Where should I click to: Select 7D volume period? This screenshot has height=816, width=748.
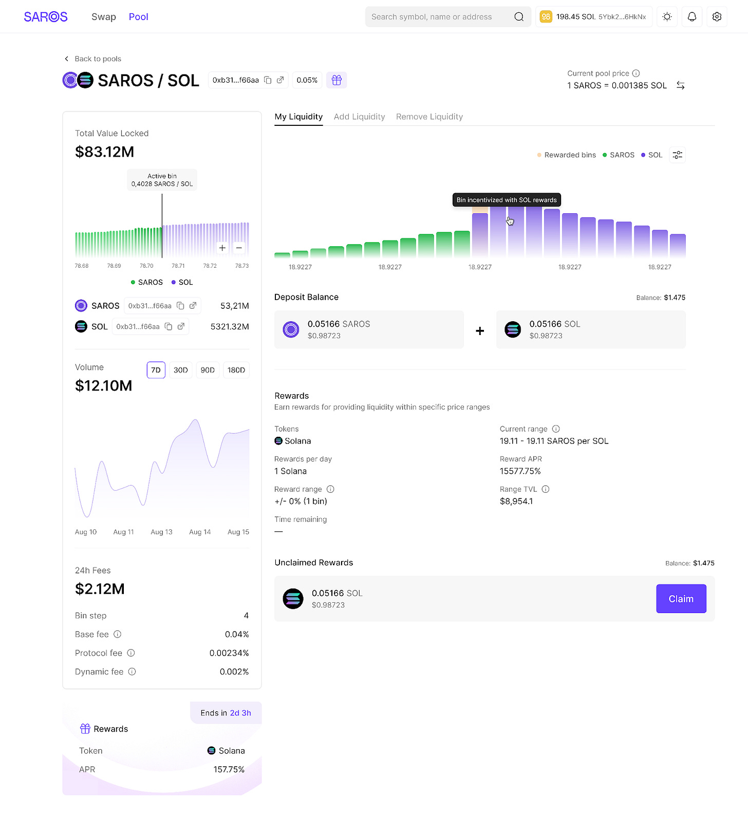[x=156, y=370]
